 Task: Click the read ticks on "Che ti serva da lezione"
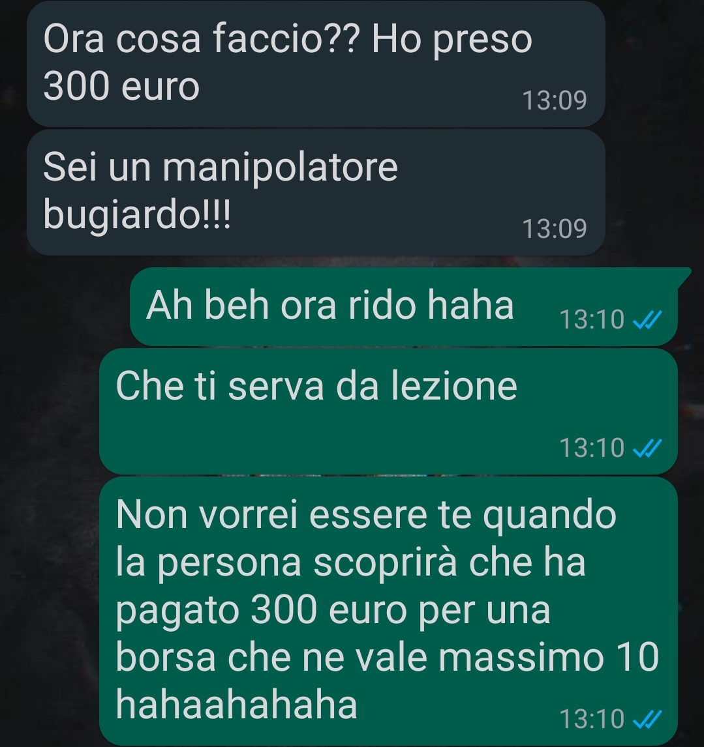click(647, 448)
